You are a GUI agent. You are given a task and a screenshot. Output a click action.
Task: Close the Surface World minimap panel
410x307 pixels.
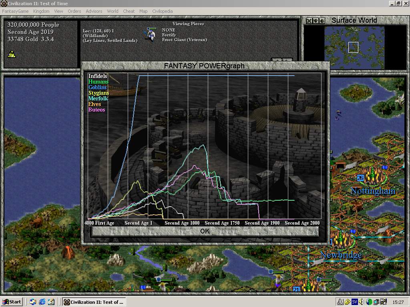[309, 21]
